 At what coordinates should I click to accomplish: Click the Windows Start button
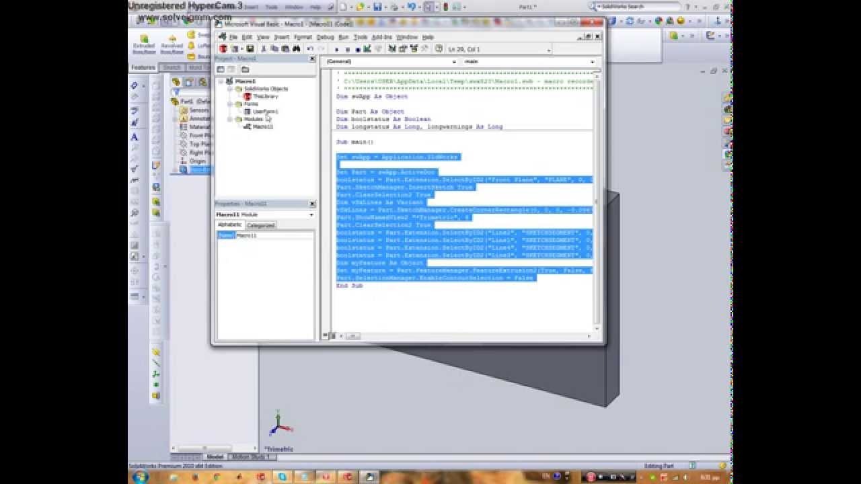141,477
